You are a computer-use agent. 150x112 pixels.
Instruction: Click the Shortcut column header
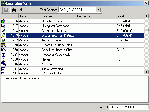pyautogui.click(x=130, y=16)
